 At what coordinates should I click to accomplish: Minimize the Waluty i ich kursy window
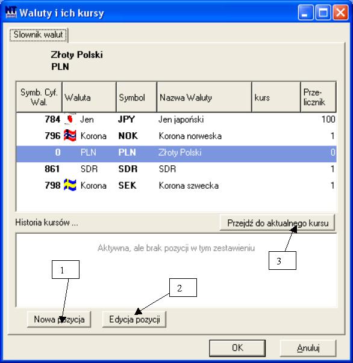(x=305, y=12)
